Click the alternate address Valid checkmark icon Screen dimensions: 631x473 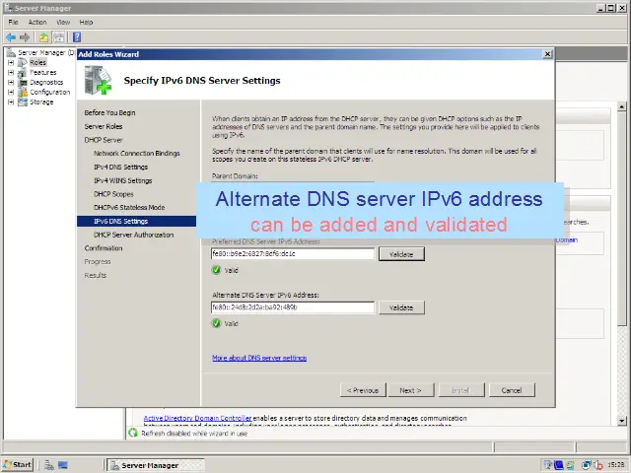coord(217,323)
